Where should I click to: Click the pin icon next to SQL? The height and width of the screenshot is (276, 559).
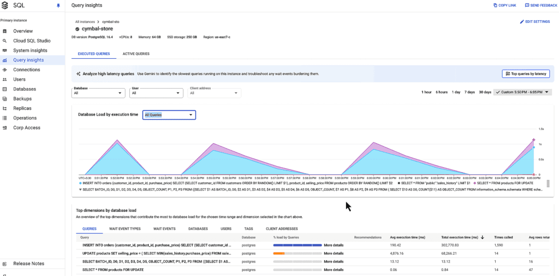pyautogui.click(x=58, y=5)
